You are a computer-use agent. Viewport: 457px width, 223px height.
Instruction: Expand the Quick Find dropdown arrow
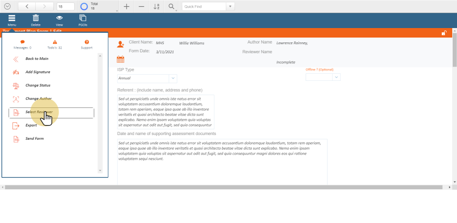[230, 7]
